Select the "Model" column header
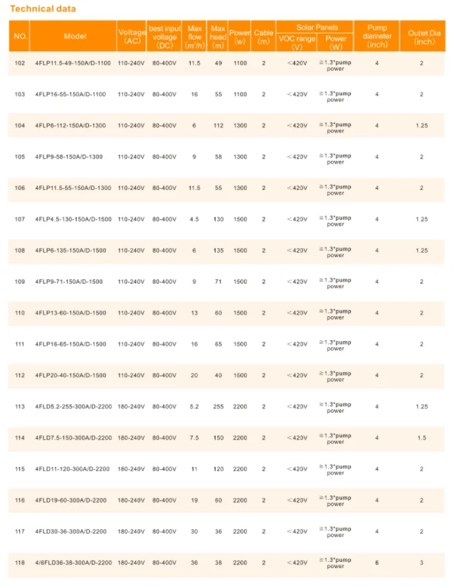The height and width of the screenshot is (586, 458). click(75, 36)
